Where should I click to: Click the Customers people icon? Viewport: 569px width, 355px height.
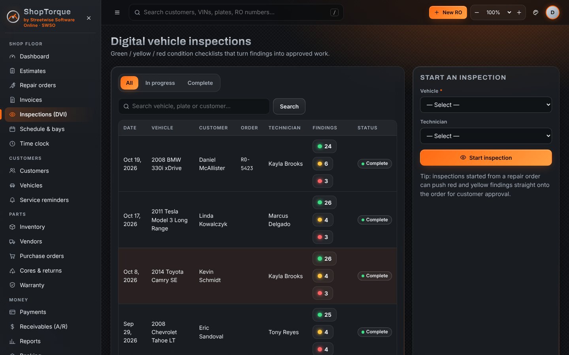click(12, 171)
